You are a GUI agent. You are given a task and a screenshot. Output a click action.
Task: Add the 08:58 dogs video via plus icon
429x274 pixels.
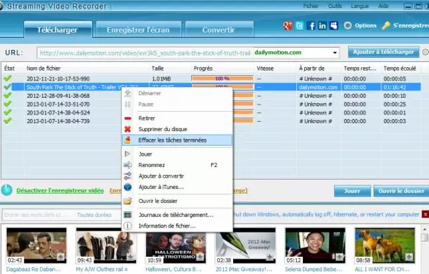(409, 257)
